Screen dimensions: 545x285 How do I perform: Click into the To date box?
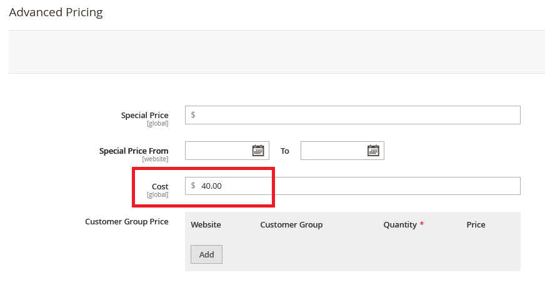tap(333, 151)
